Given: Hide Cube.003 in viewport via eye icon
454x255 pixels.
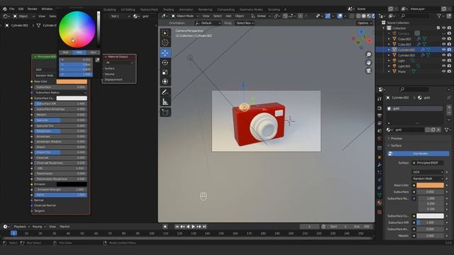Looking at the screenshot, I should click(x=443, y=44).
